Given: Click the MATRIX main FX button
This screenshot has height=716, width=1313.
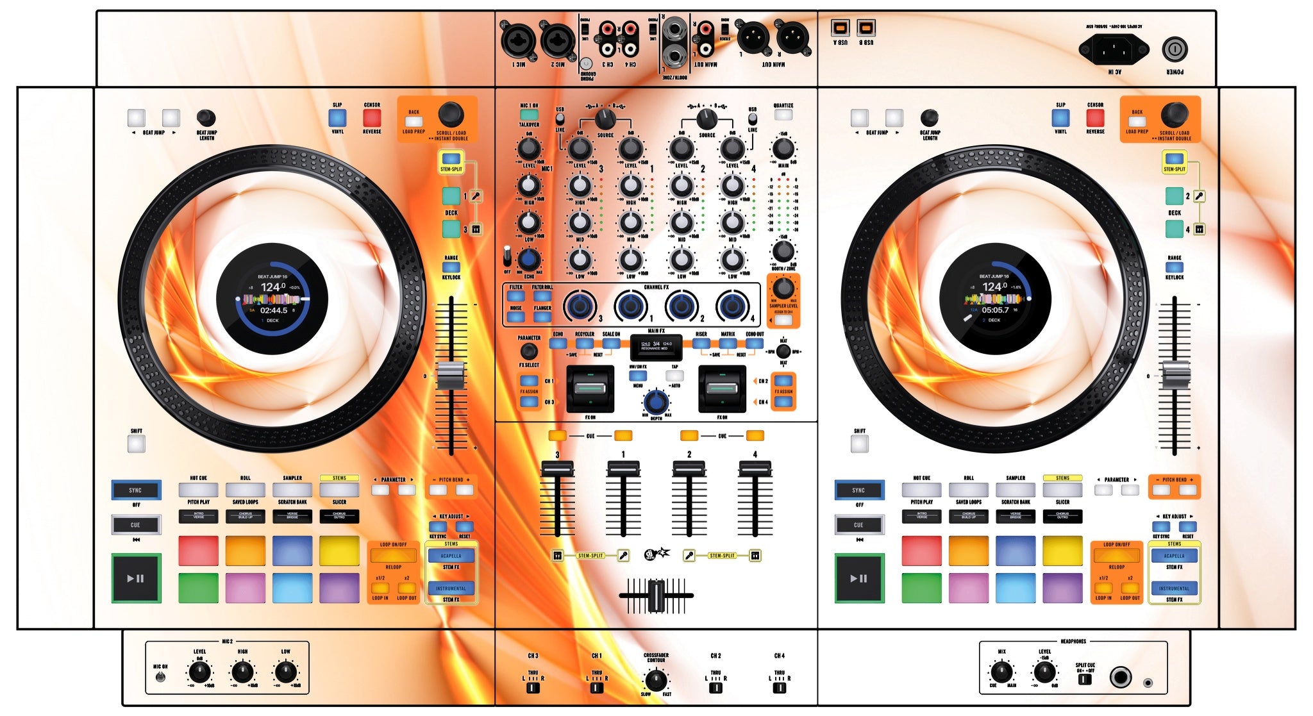Looking at the screenshot, I should click(x=728, y=344).
